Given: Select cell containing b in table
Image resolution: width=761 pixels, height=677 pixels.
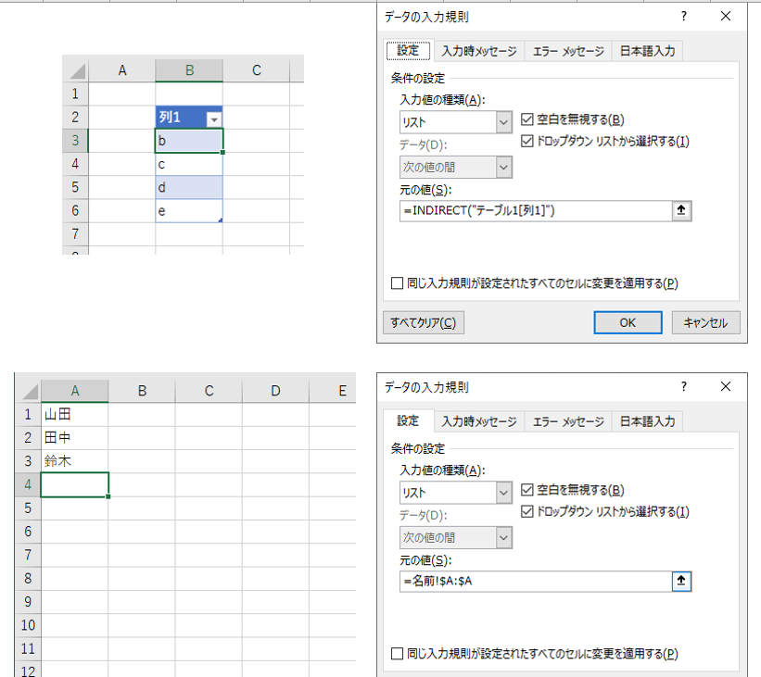Looking at the screenshot, I should coord(189,141).
